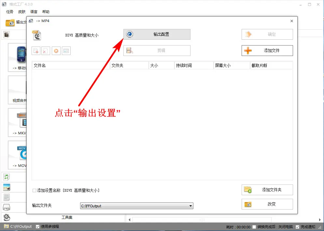Open the ROM device disc drive icon
Viewport: 324px width, 231px height.
7,207
